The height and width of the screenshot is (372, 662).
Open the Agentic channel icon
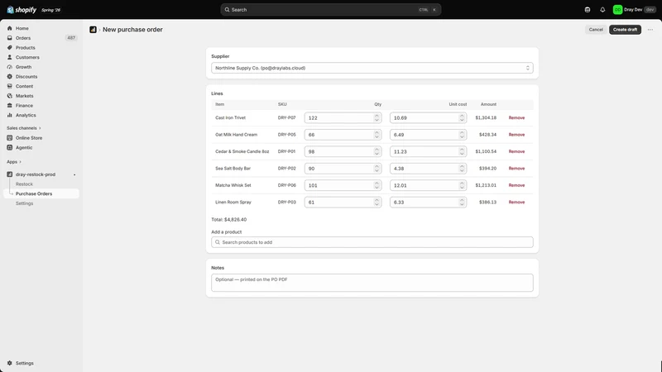pyautogui.click(x=10, y=148)
